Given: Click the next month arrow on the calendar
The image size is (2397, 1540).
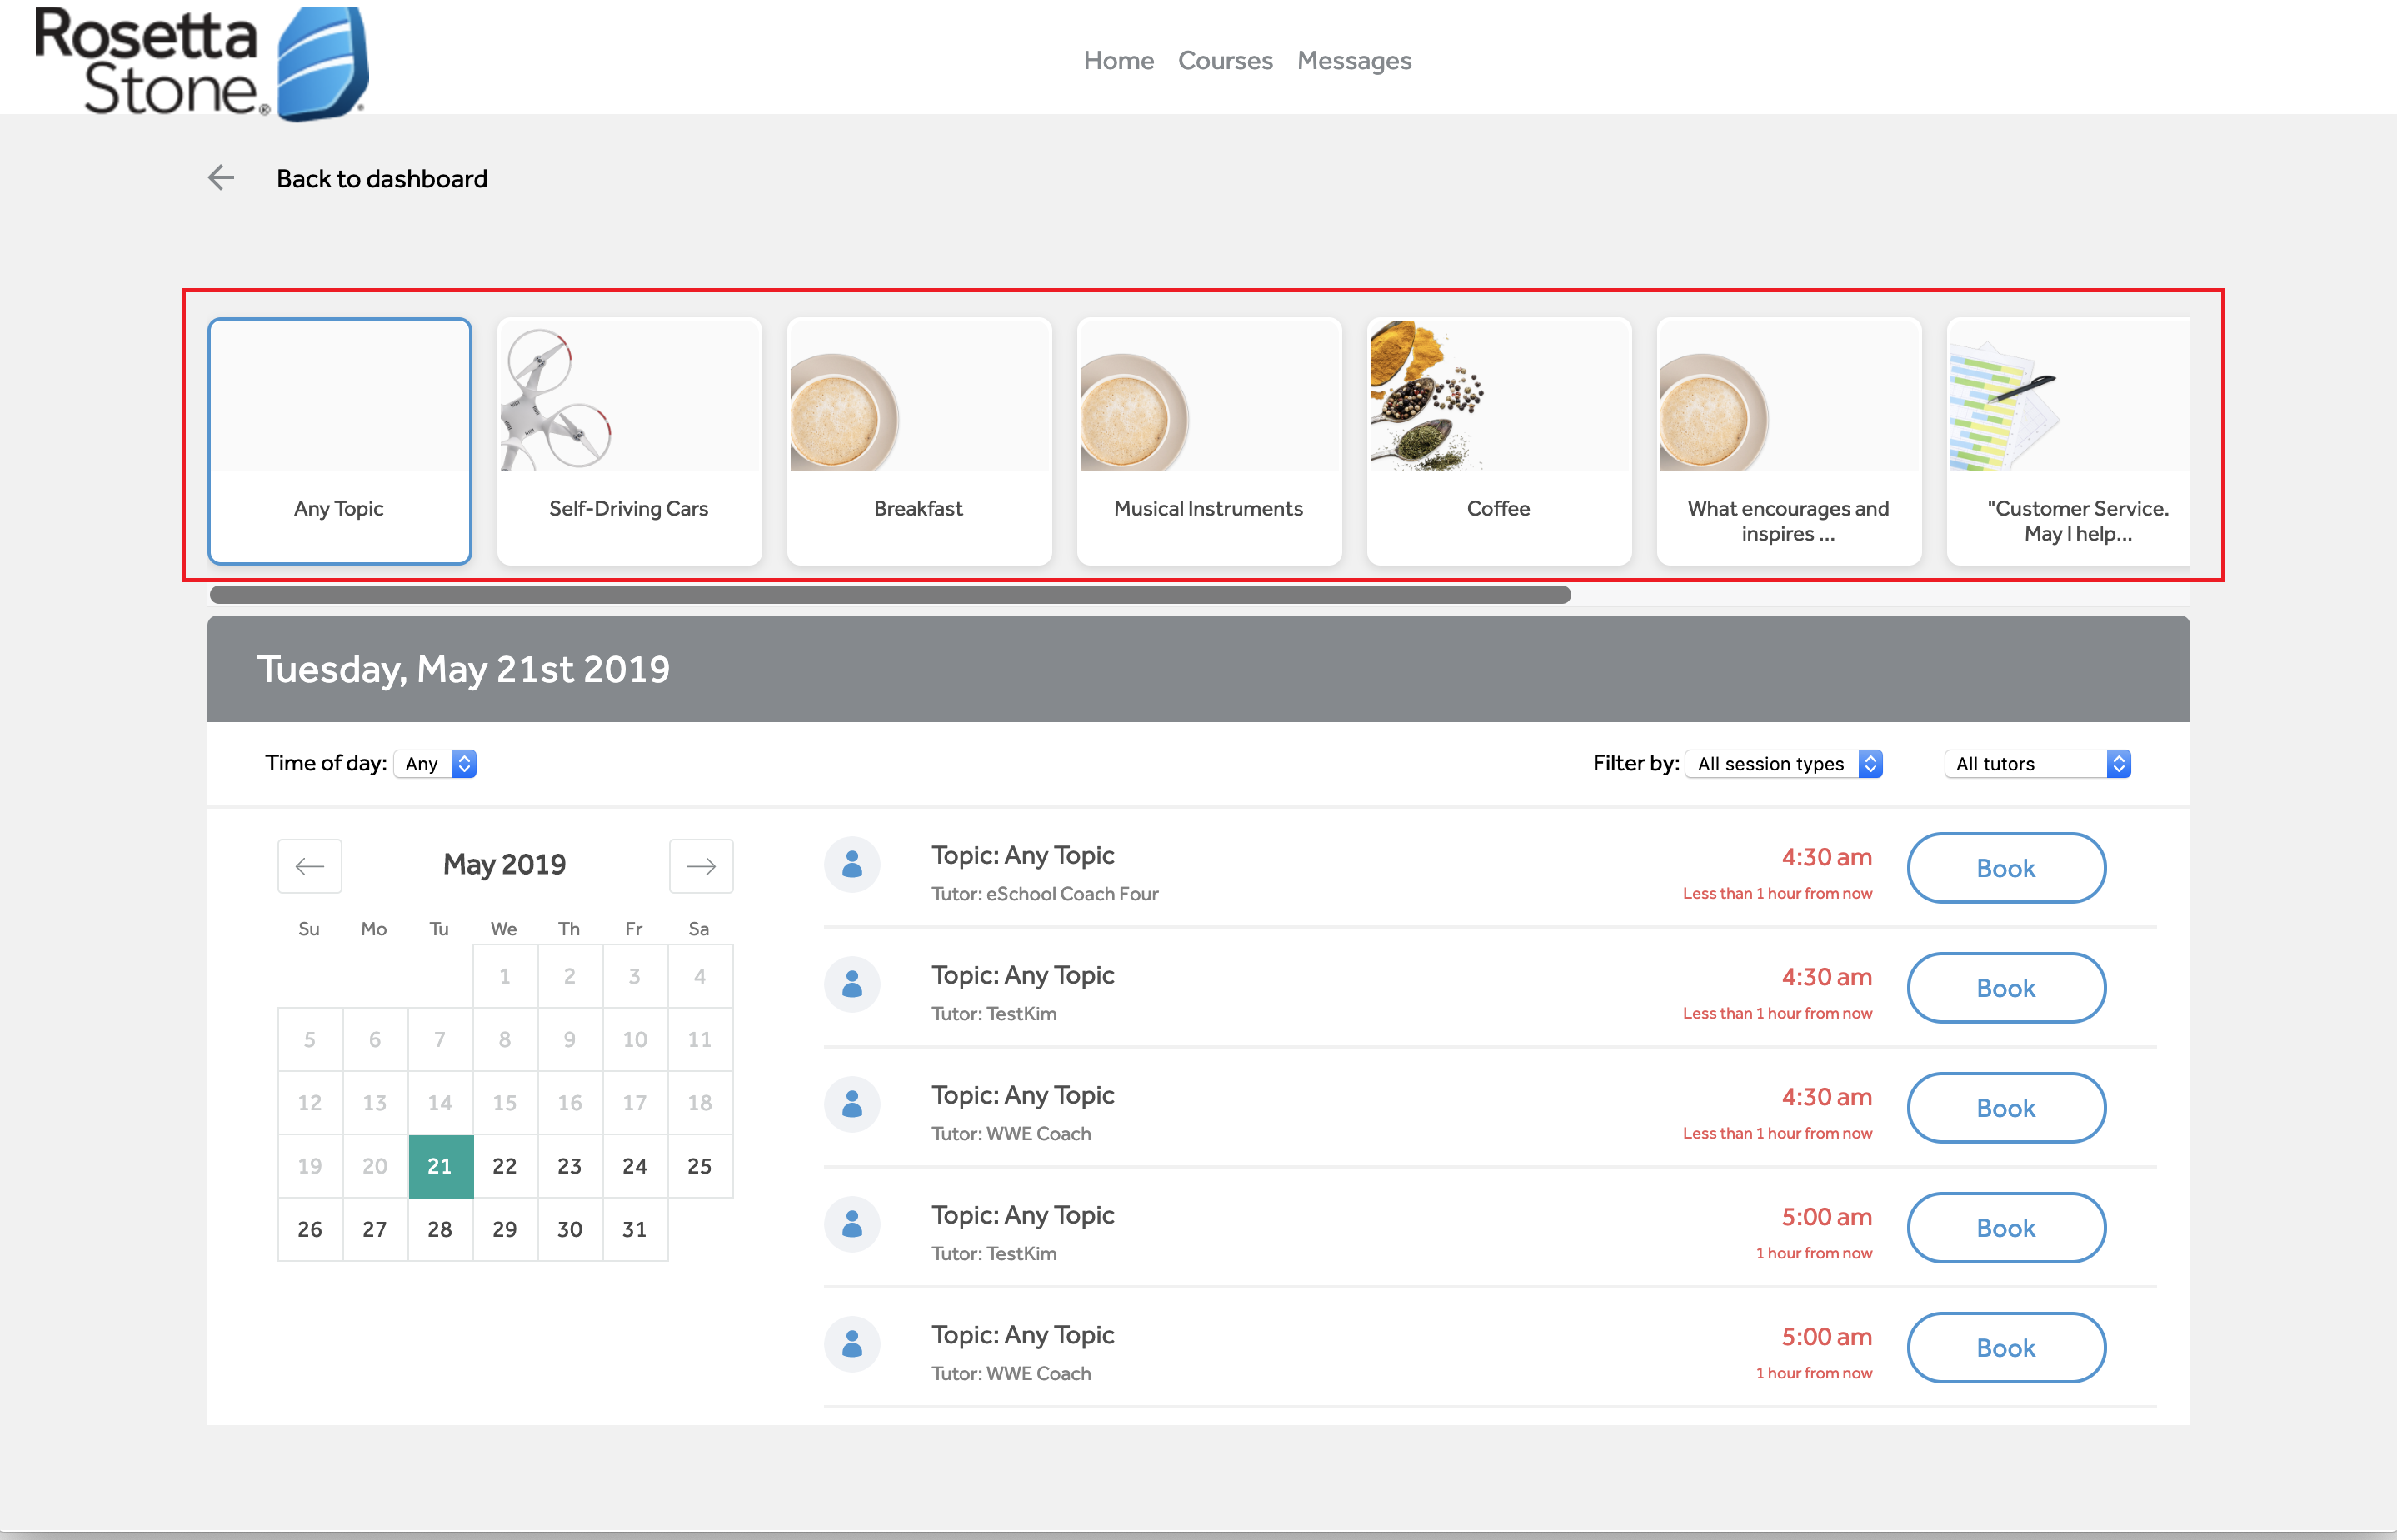Looking at the screenshot, I should [x=701, y=865].
